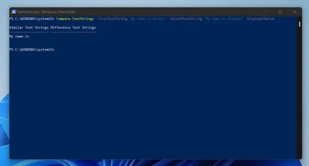The height and width of the screenshot is (166, 309).
Task: Click the 'Administrator: Windows PowerShell' title text
Action: click(x=46, y=12)
